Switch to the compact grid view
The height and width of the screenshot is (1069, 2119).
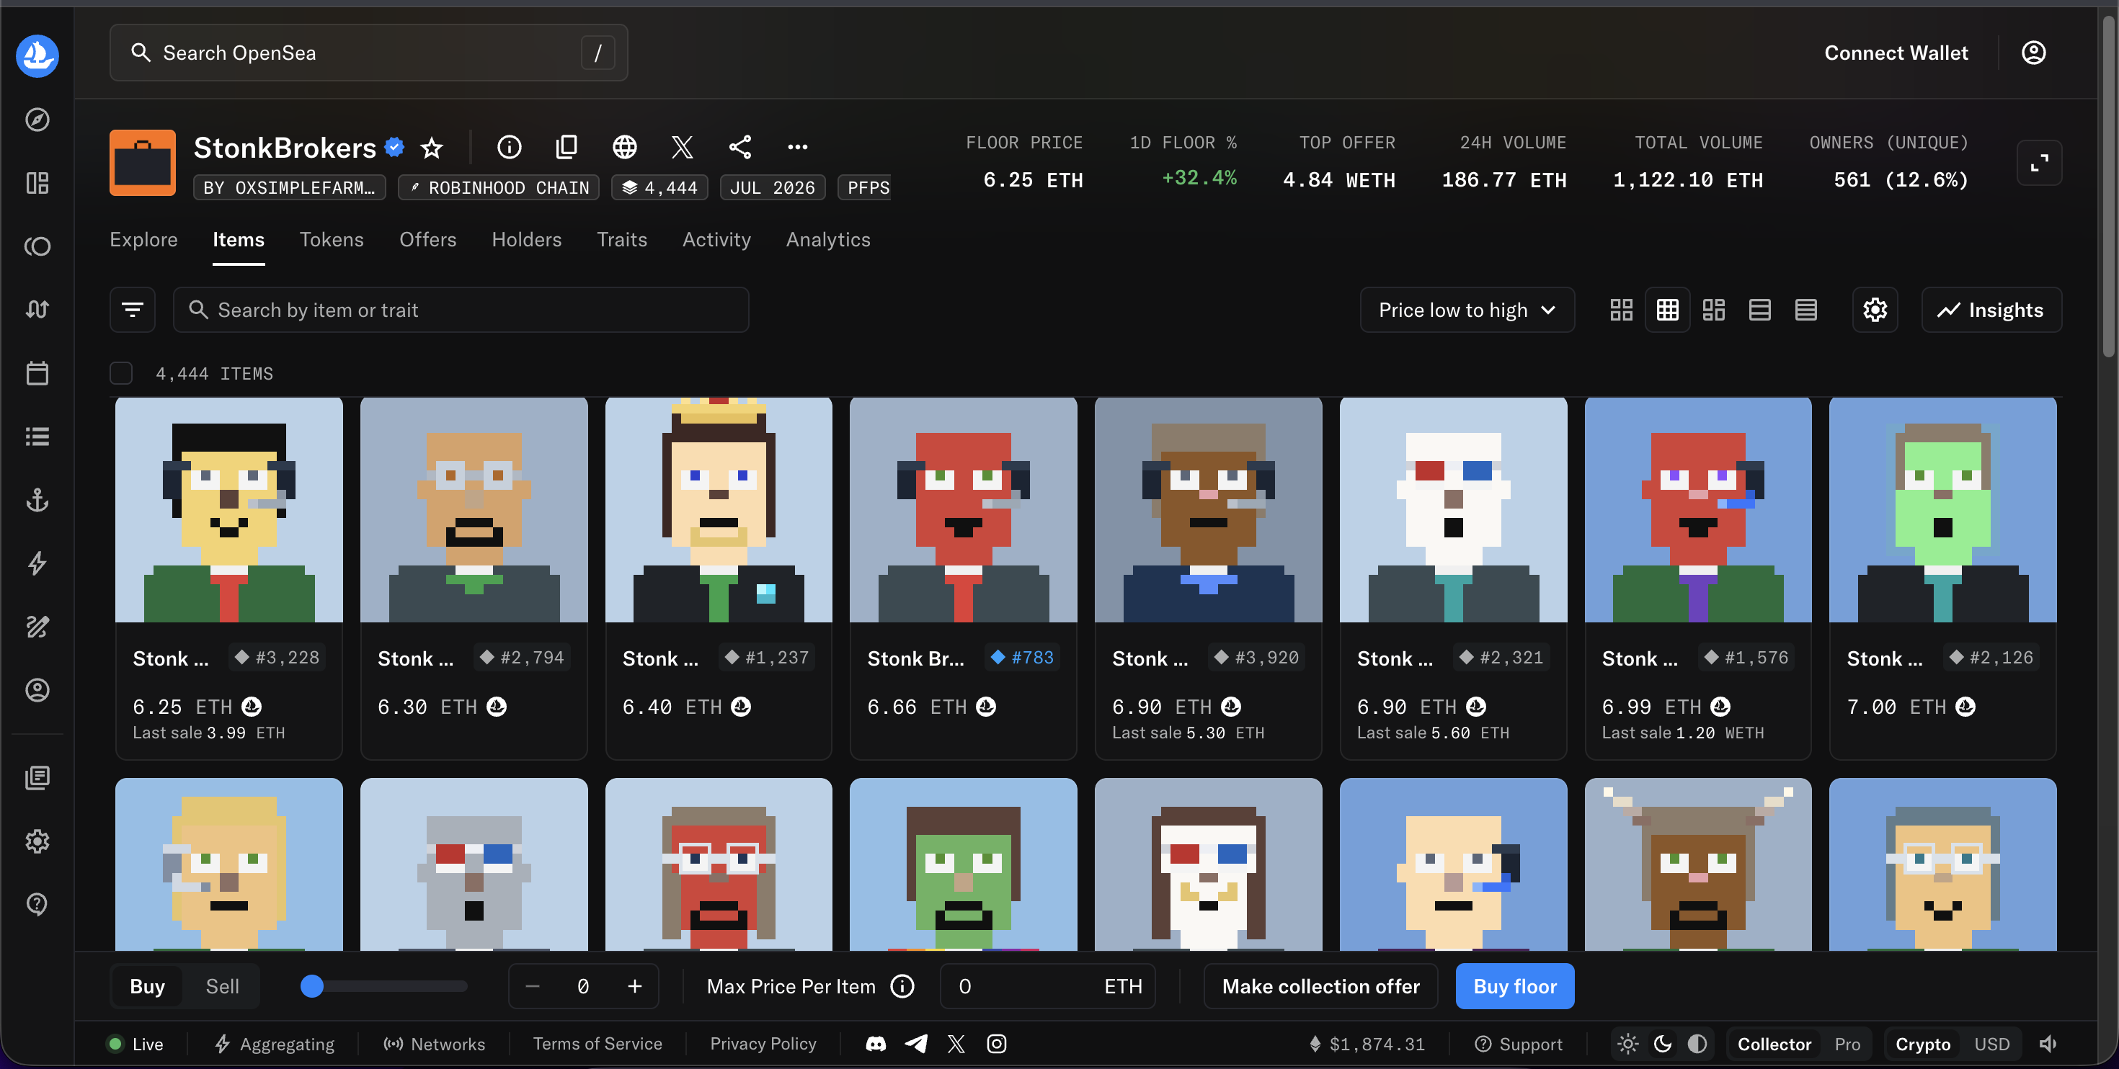[x=1667, y=310]
